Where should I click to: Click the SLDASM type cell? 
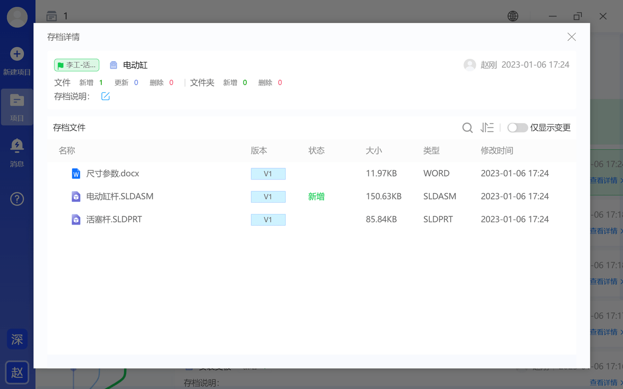(x=440, y=196)
